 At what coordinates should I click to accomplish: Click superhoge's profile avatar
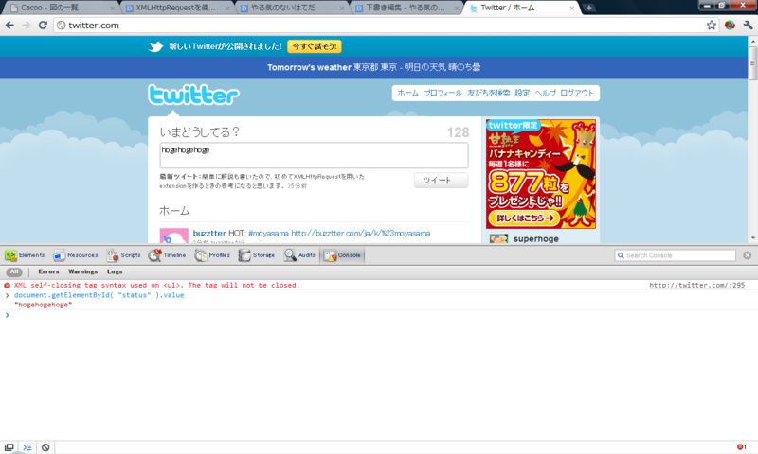[498, 238]
